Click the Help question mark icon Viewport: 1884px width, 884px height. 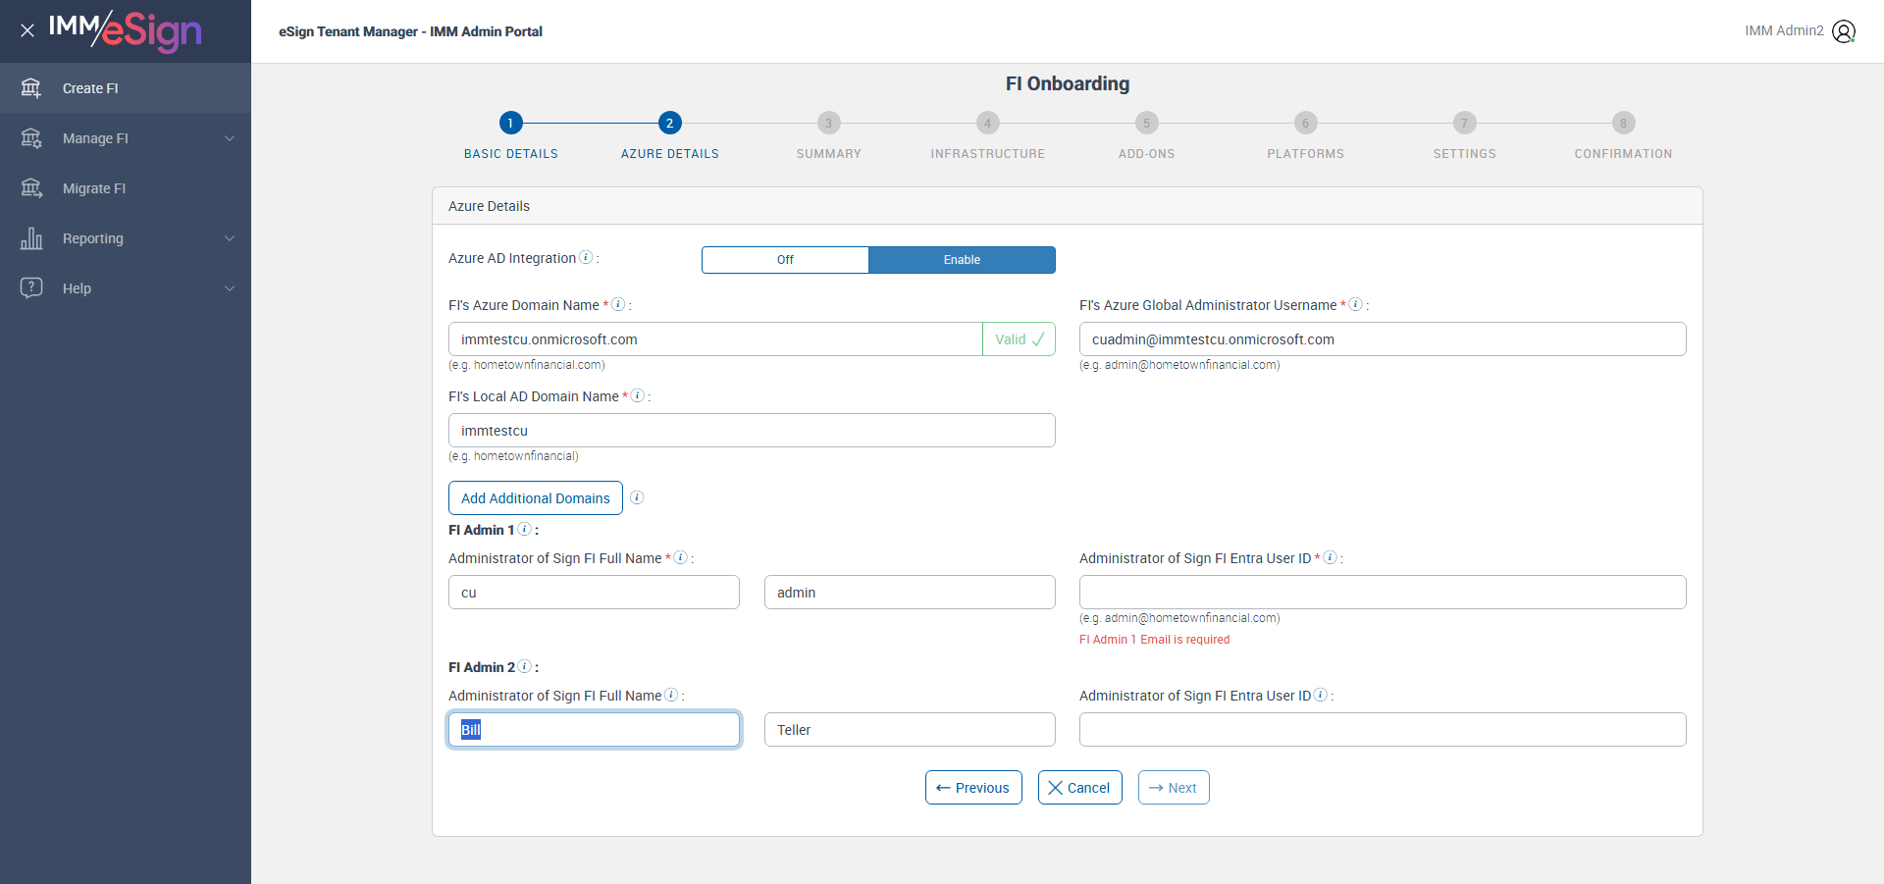31,288
